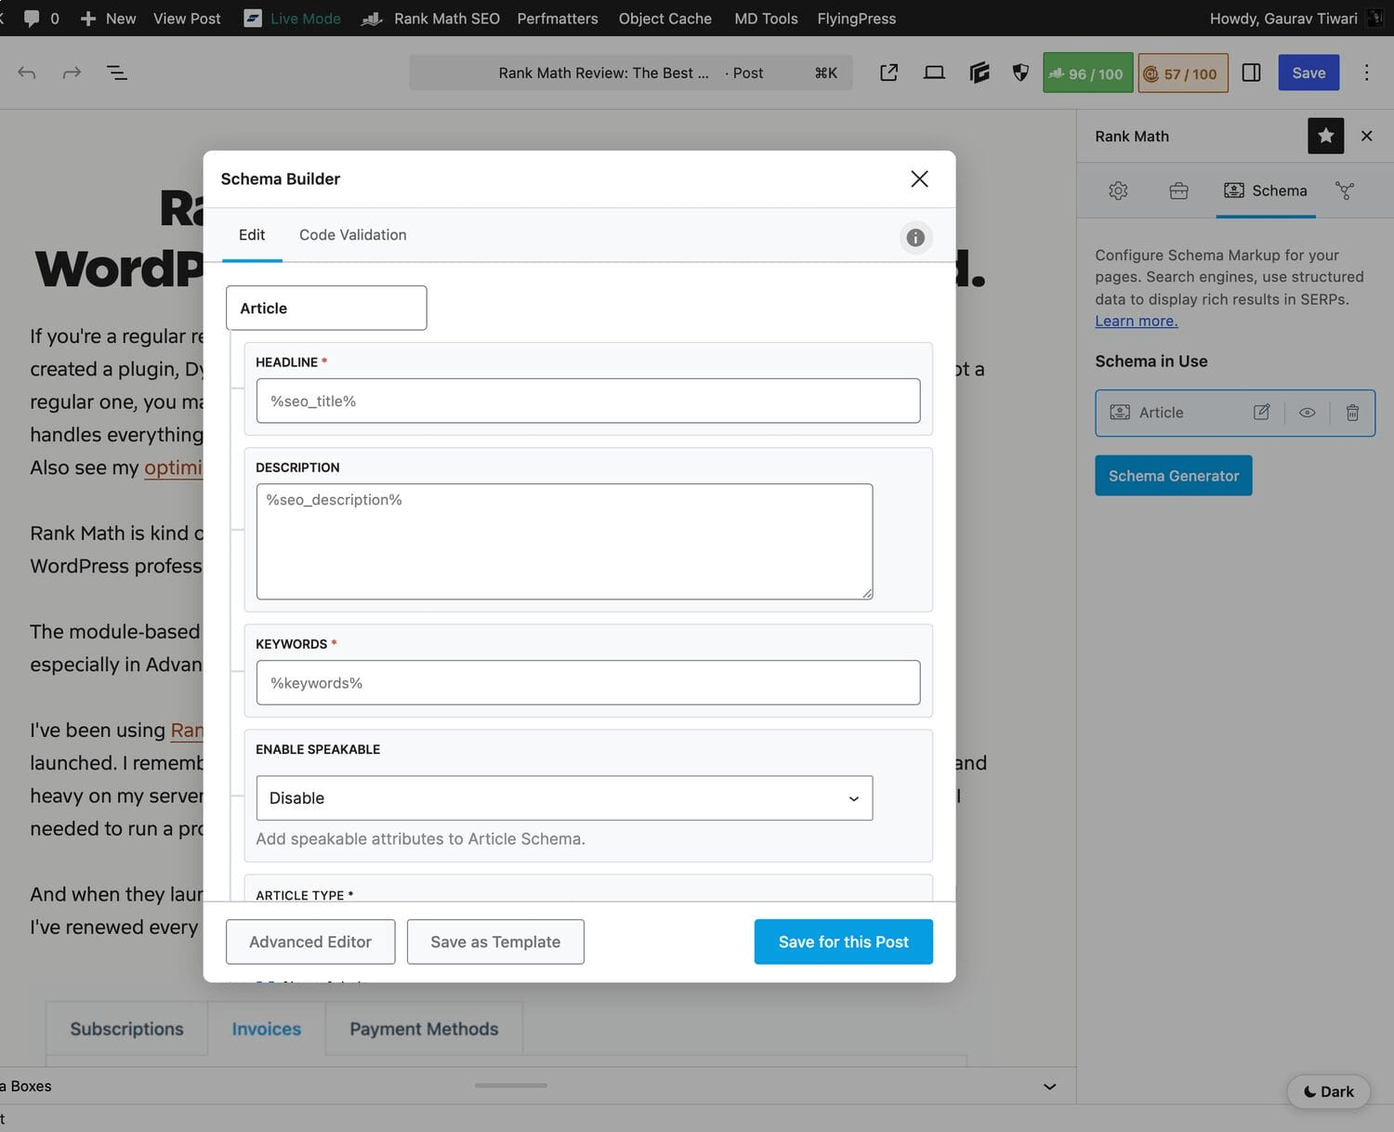Expand the meta boxes panel chevron
Screen dimensions: 1394x1132
(x=1049, y=1086)
